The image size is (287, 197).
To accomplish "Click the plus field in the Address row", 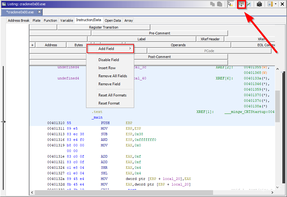I will [32, 45].
